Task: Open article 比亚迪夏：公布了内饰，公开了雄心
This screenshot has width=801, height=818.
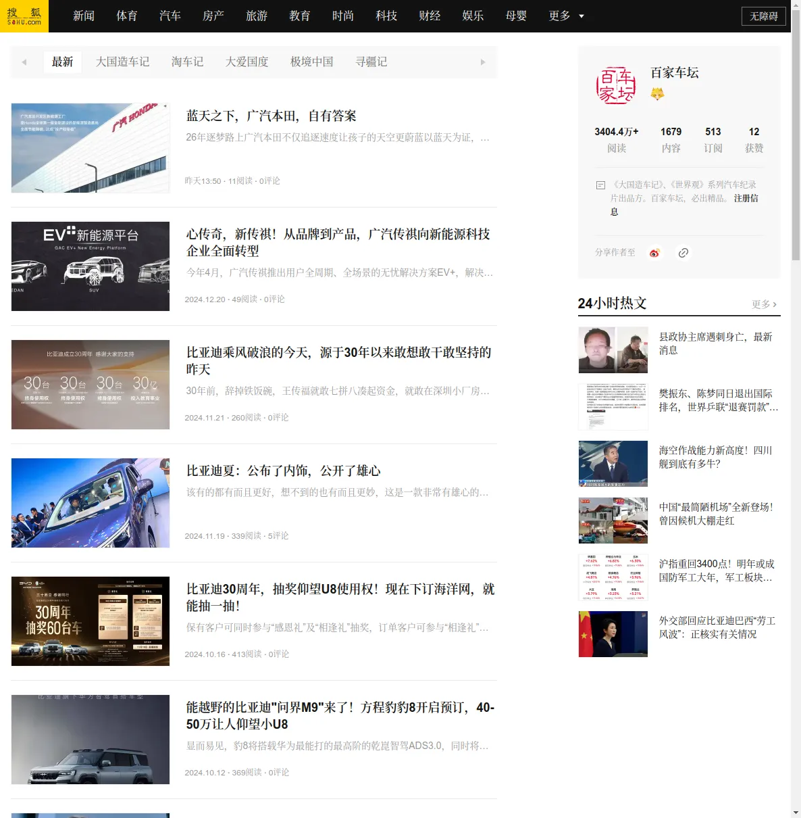Action: pos(284,471)
